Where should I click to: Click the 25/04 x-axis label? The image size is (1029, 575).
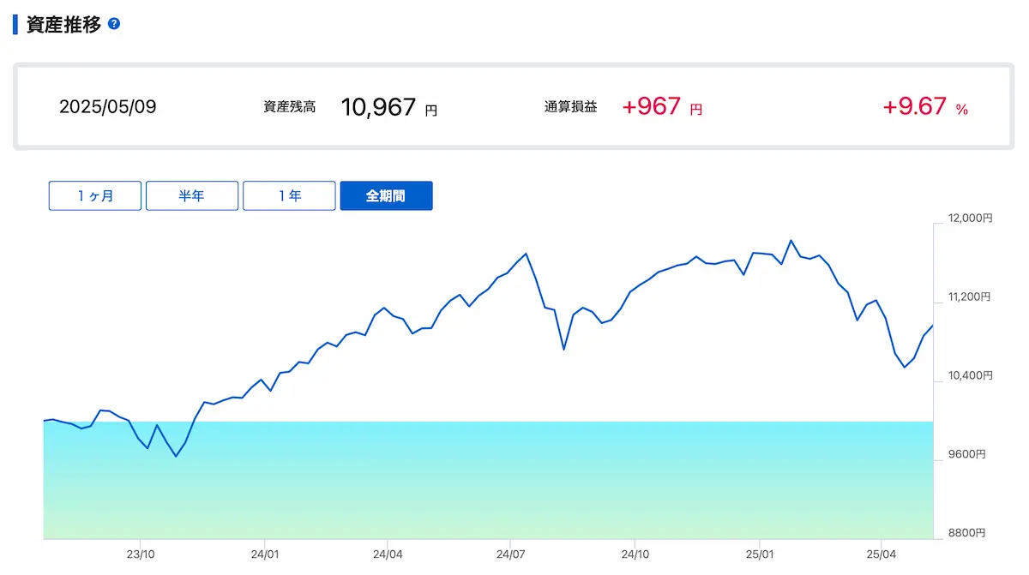882,554
